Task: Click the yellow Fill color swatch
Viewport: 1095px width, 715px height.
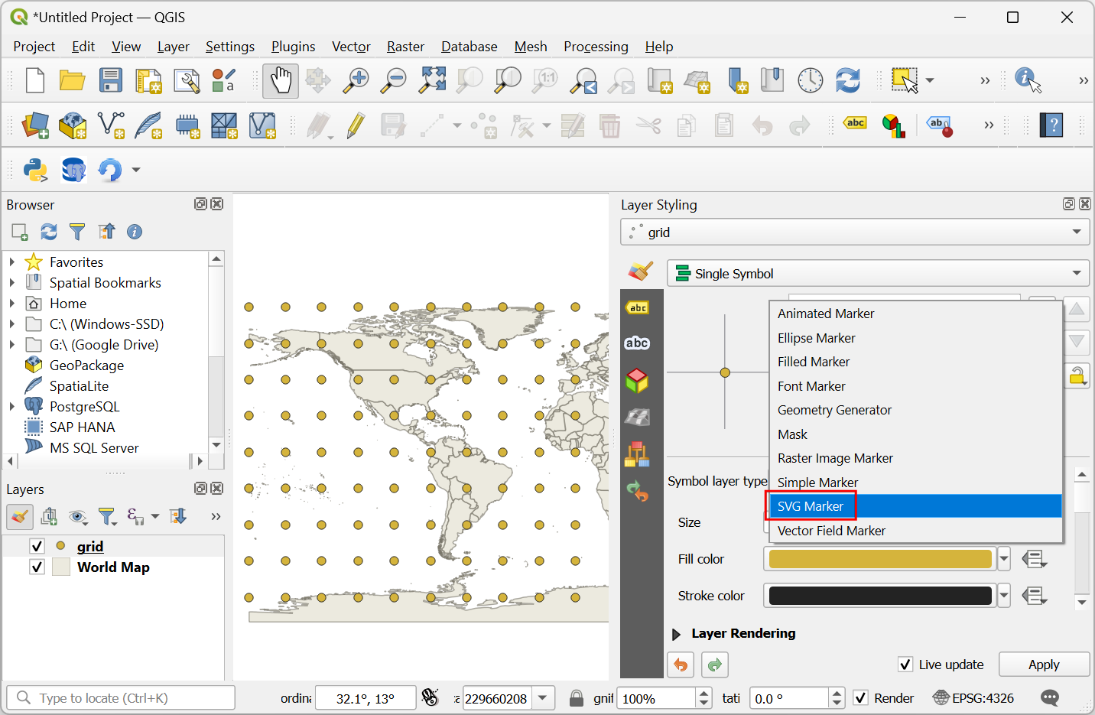Action: point(879,559)
